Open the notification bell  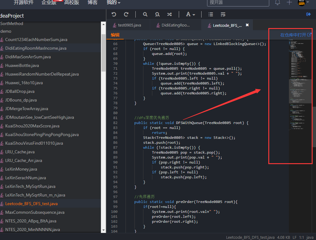278,2
